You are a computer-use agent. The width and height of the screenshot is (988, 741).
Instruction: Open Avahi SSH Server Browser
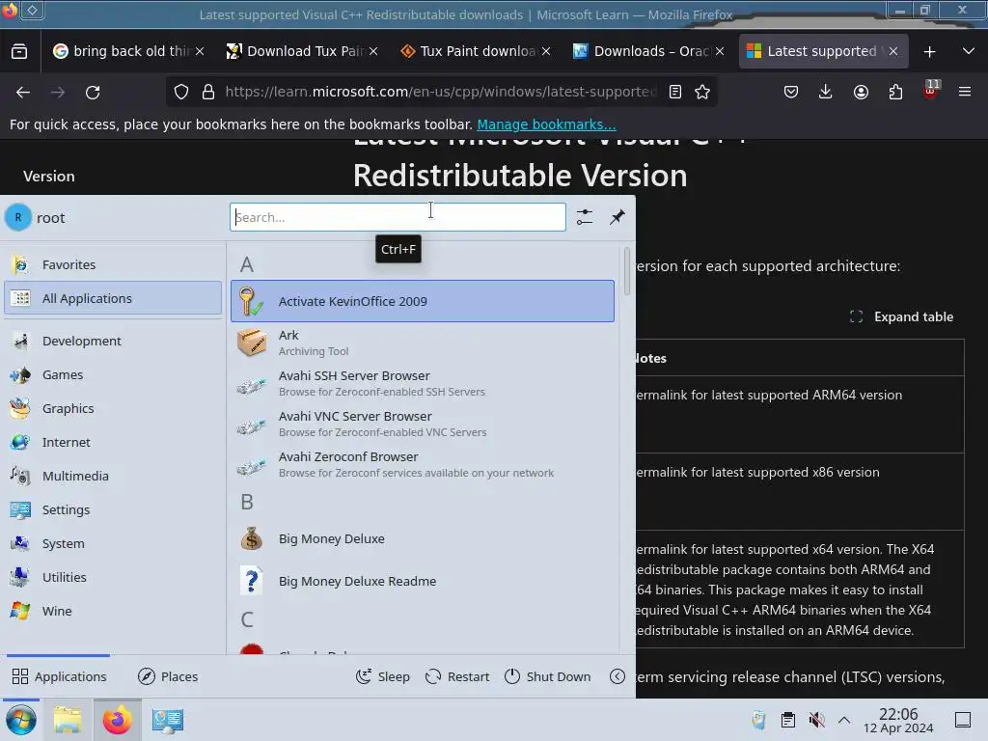tap(423, 383)
